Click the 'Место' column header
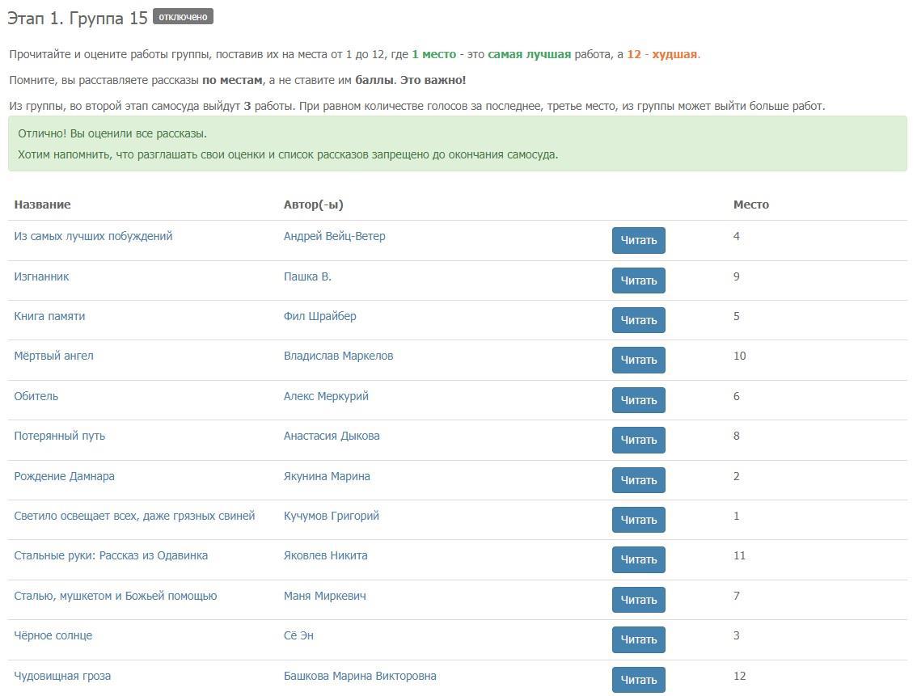This screenshot has height=696, width=913. [750, 205]
